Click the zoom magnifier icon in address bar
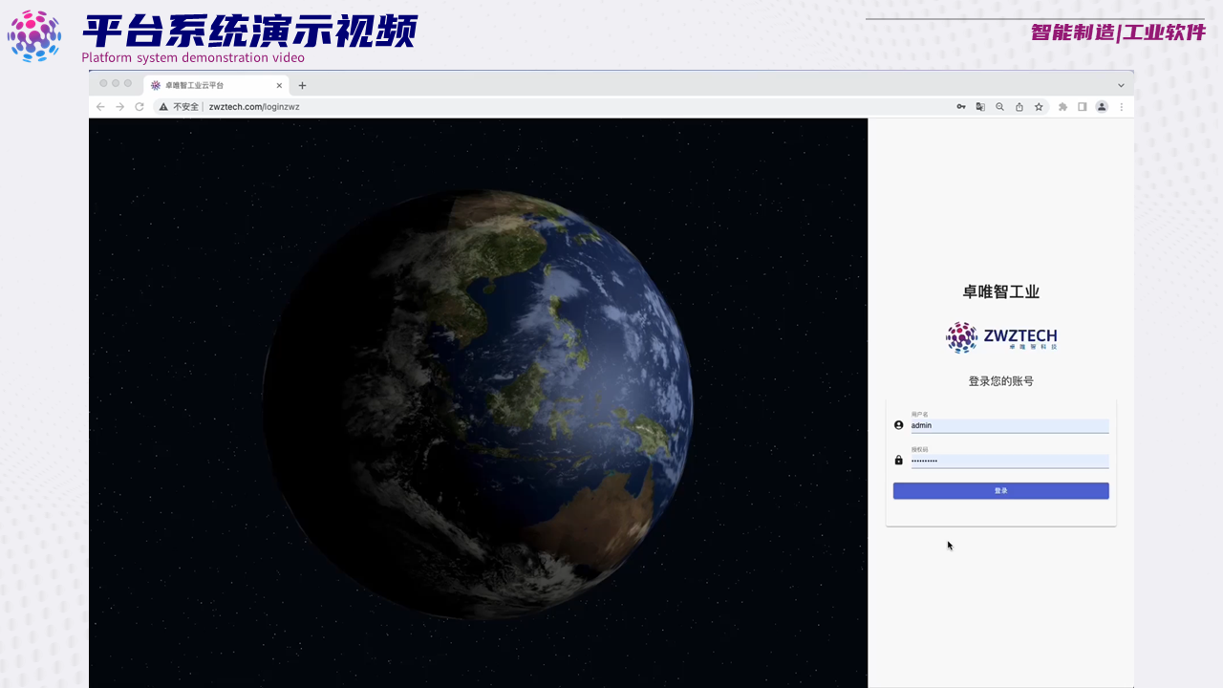This screenshot has width=1223, height=688. [999, 107]
